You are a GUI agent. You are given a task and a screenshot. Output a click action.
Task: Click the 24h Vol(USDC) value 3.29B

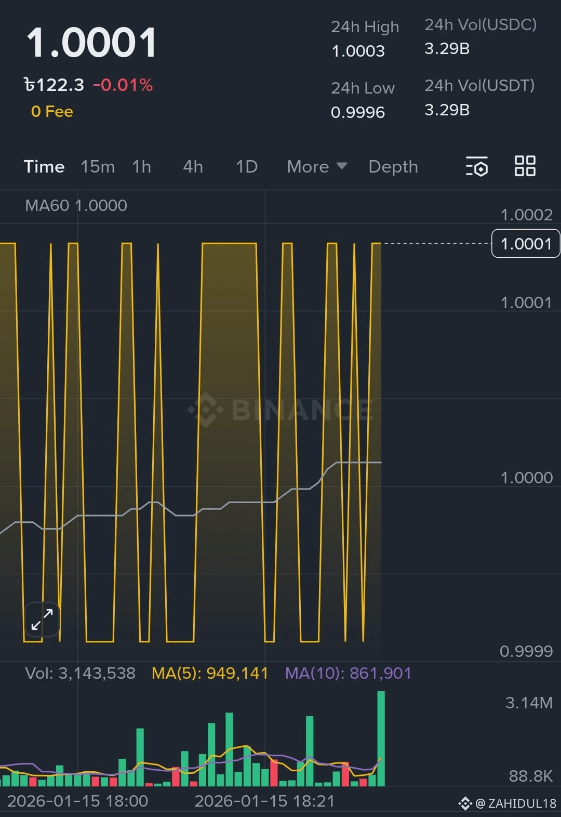pos(447,49)
